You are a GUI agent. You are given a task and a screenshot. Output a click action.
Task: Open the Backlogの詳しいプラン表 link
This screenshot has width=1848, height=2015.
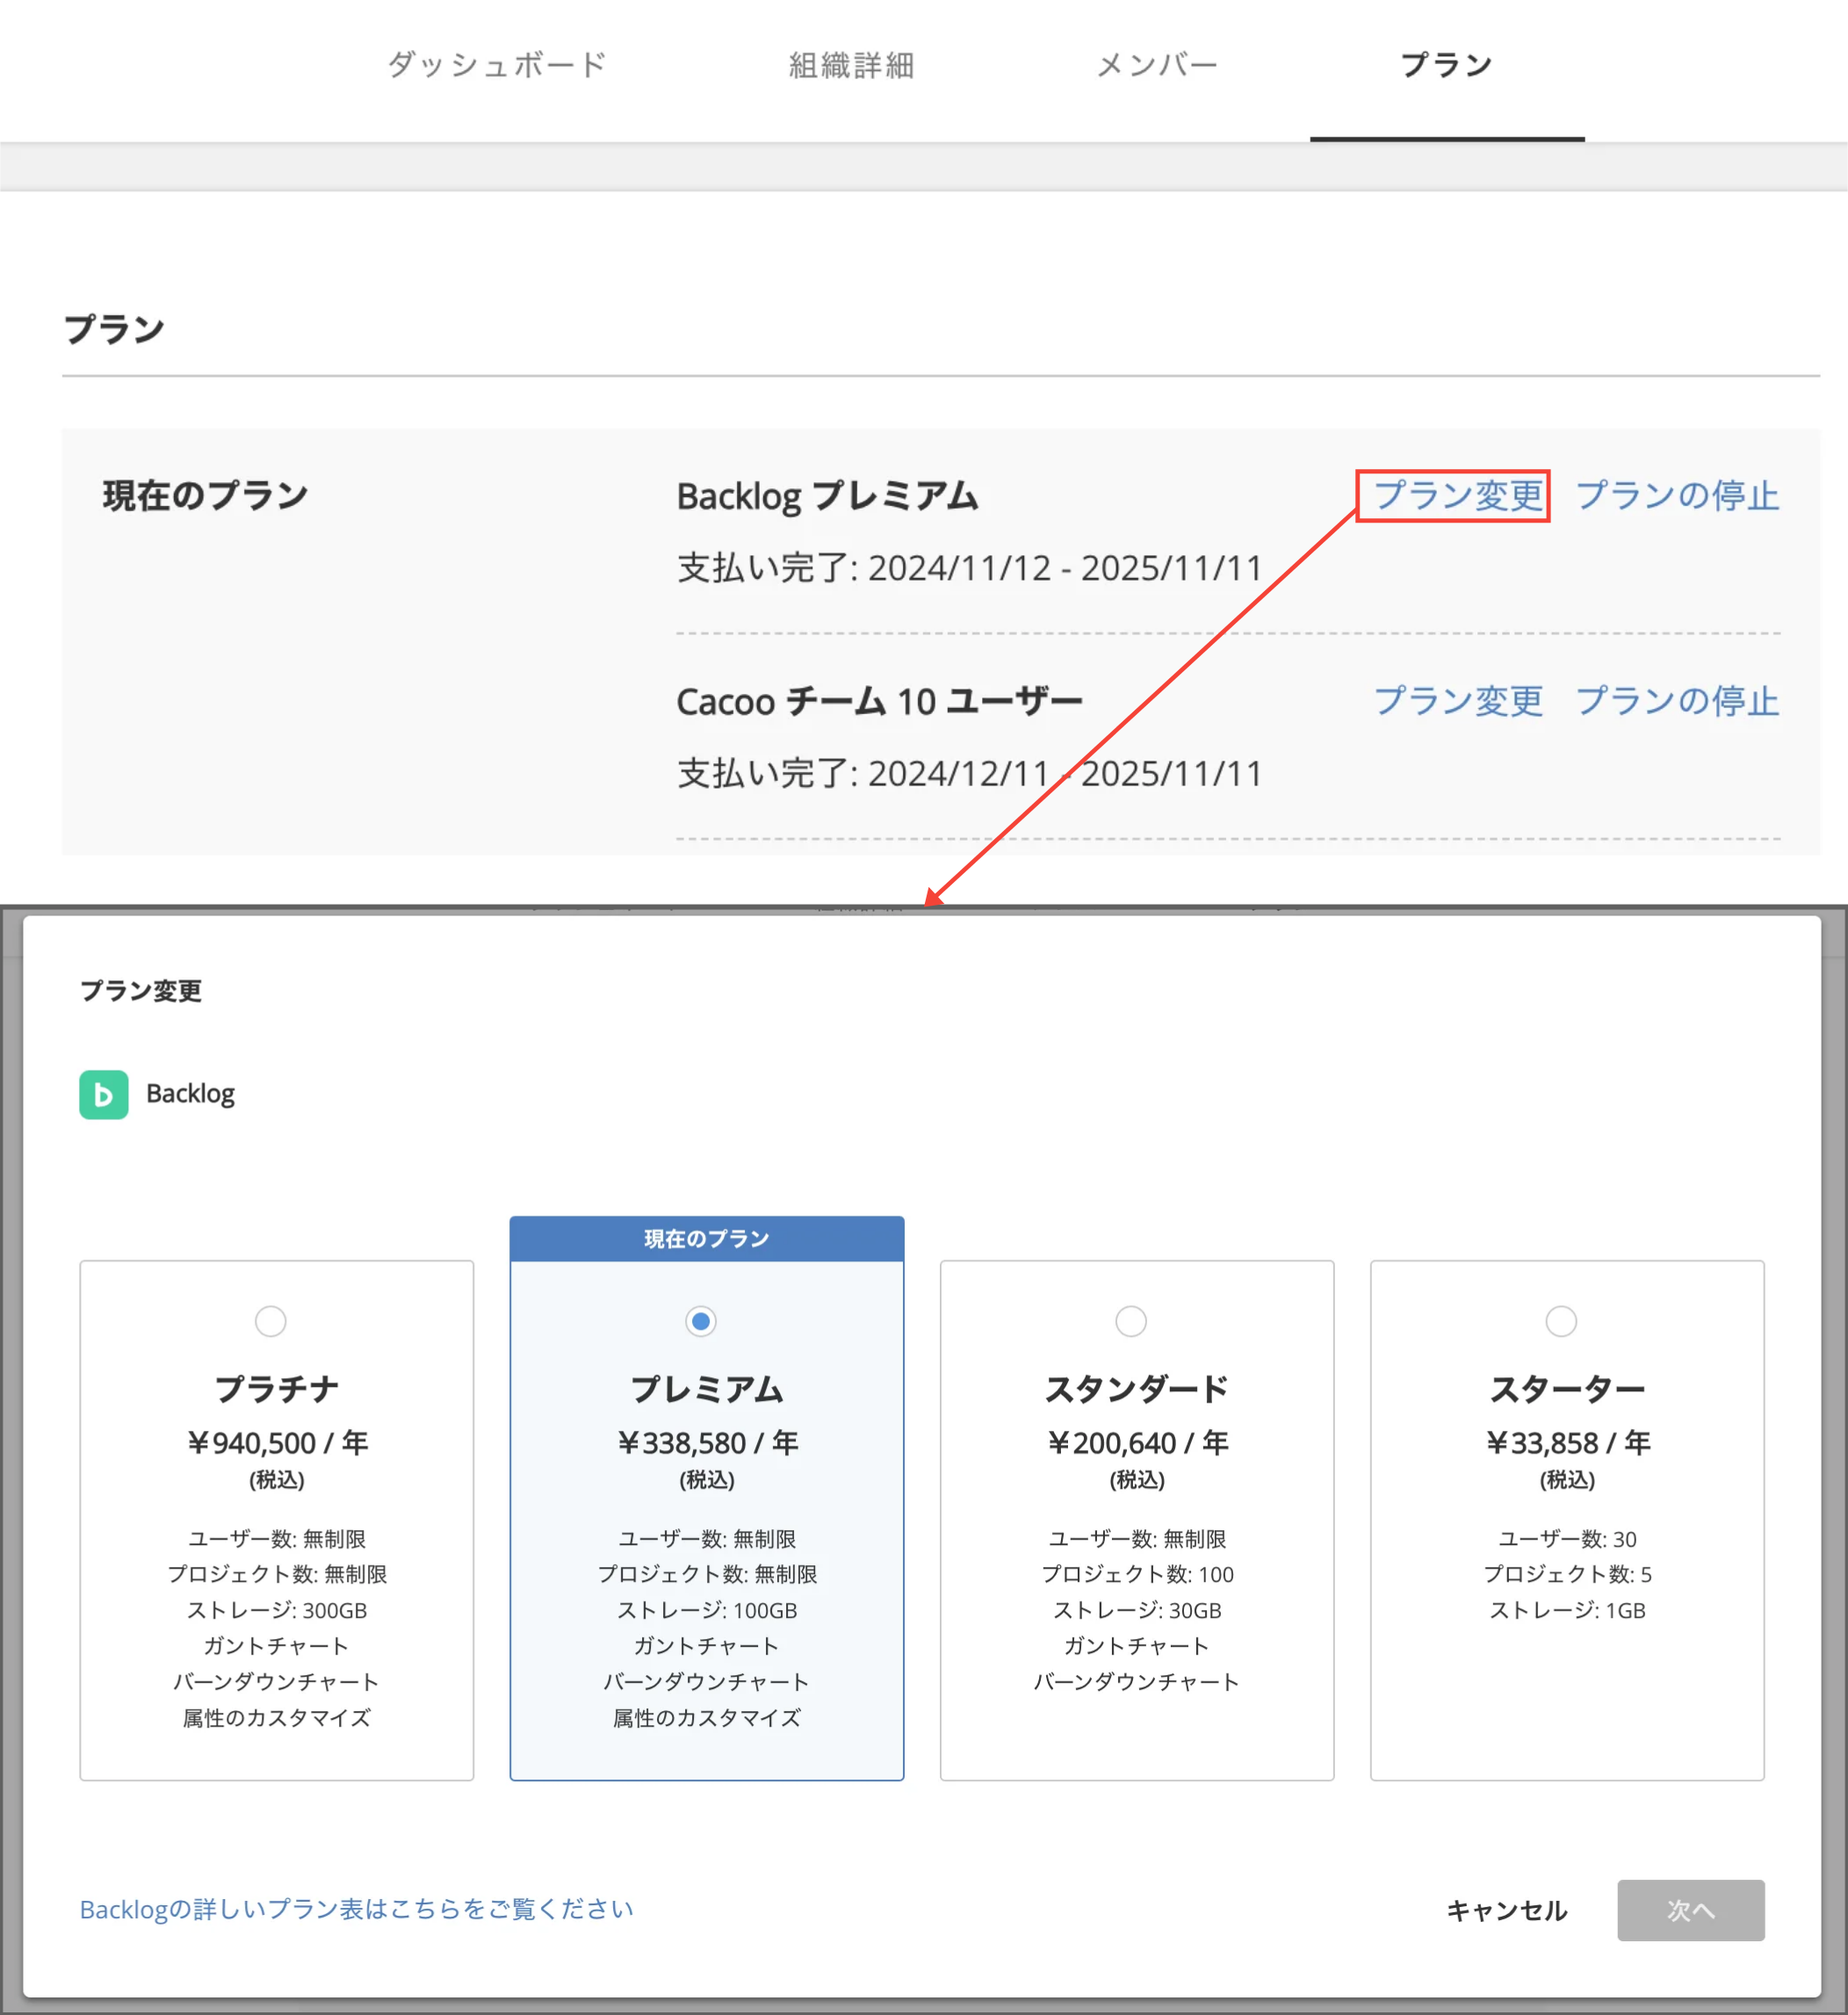[357, 1909]
